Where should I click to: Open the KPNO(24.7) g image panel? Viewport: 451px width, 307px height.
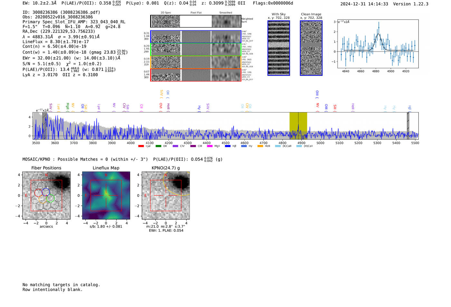click(166, 196)
